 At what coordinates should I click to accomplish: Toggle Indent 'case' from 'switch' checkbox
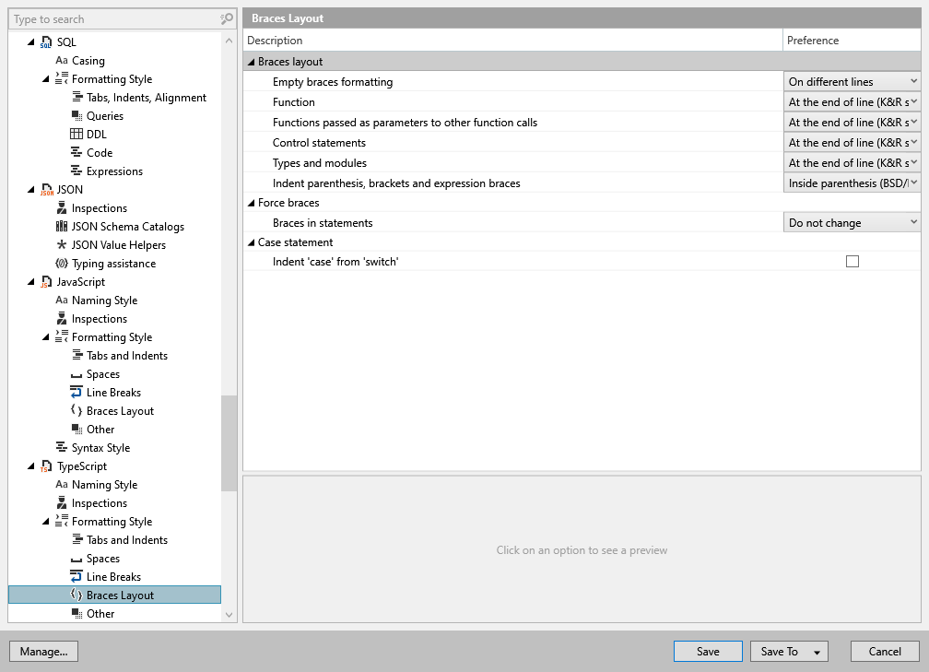852,262
